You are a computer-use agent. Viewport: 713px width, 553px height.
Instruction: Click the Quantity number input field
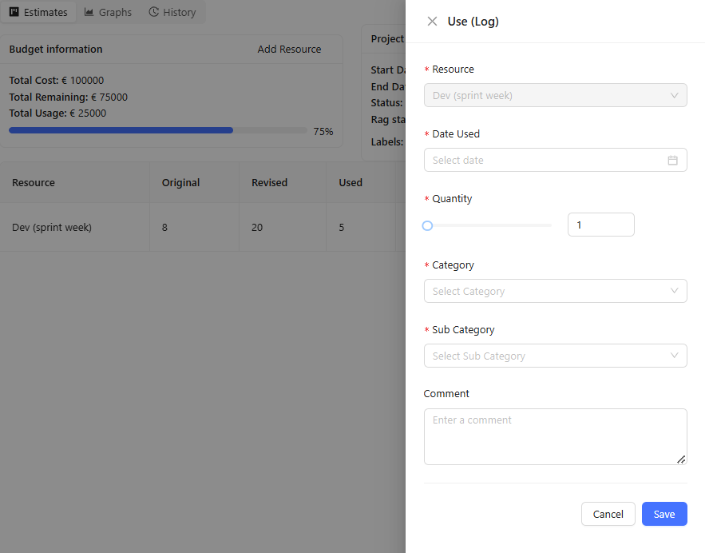(x=600, y=225)
